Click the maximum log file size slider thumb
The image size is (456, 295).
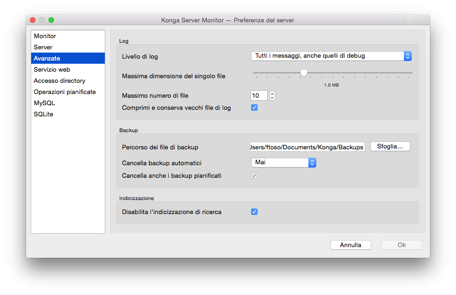click(304, 73)
